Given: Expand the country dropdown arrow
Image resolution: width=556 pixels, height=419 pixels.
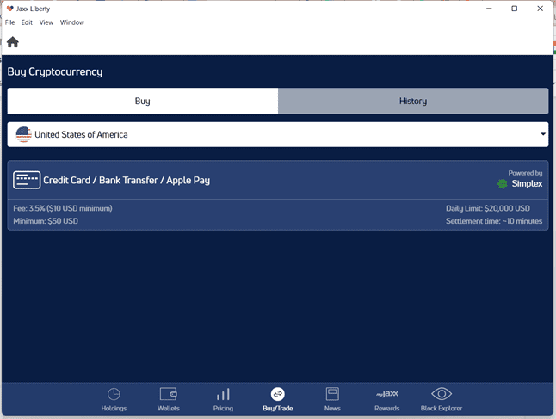Looking at the screenshot, I should point(543,134).
